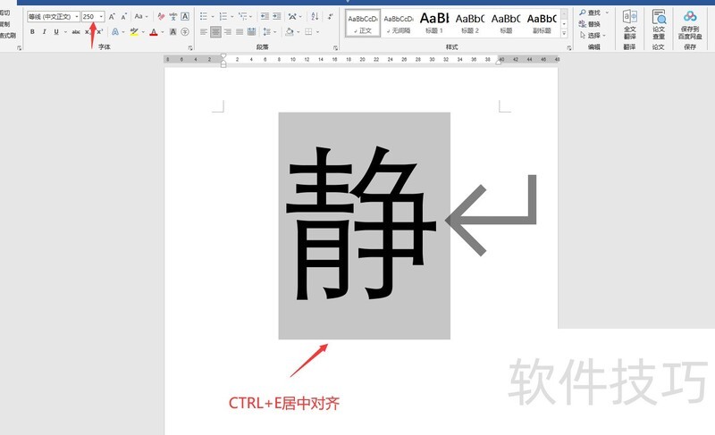Apply text effects with the glowing A icon
Screen dimensions: 715x435
[115, 32]
